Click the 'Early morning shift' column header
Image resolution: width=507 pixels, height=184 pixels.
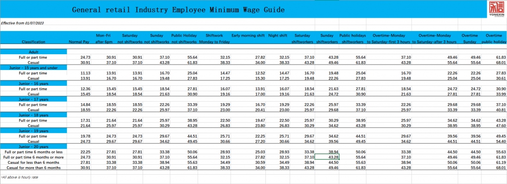pos(248,36)
